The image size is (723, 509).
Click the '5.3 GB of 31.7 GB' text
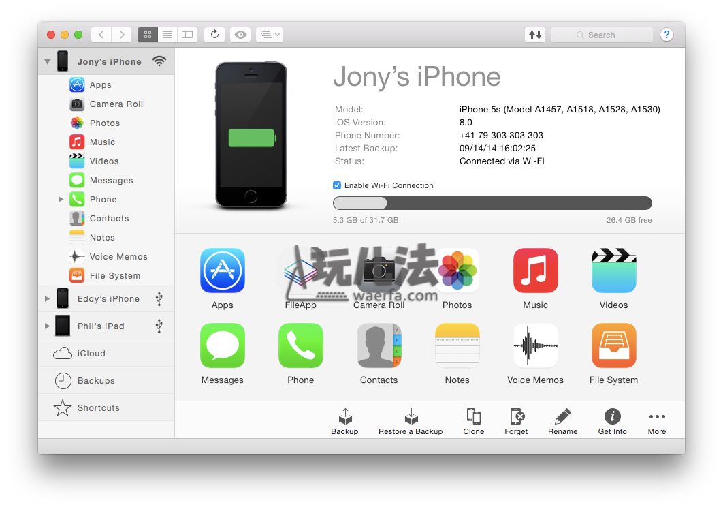pyautogui.click(x=366, y=220)
